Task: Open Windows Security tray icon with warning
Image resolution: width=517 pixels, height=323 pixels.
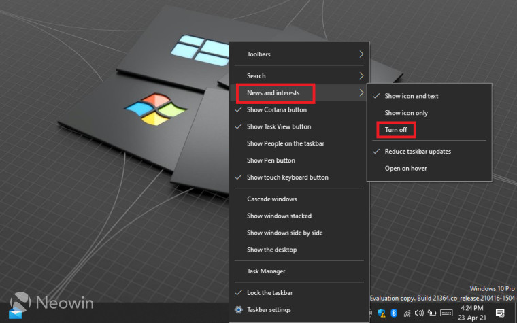Action: click(382, 313)
